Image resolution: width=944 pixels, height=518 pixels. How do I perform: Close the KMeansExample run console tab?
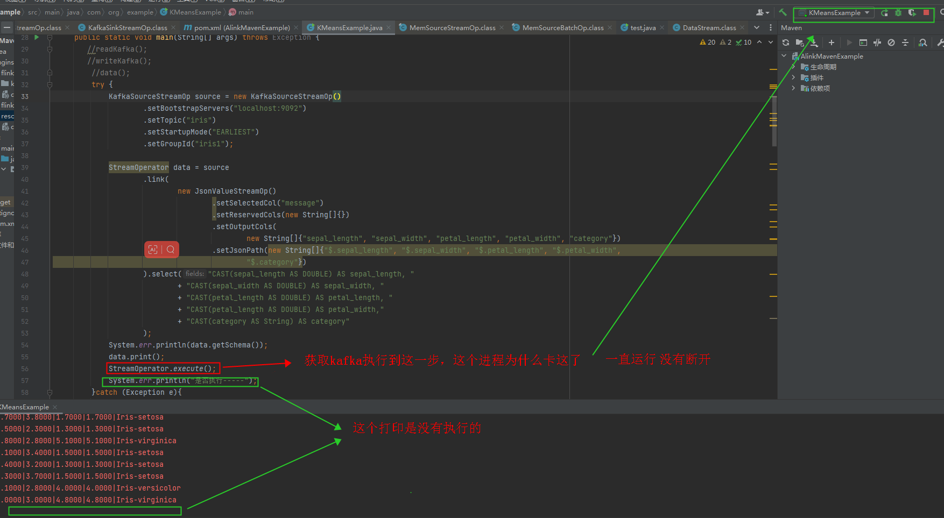pyautogui.click(x=55, y=407)
